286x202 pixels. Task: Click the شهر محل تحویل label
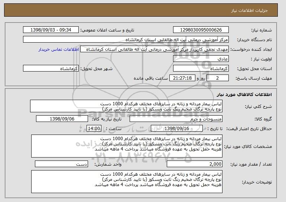click(97, 69)
